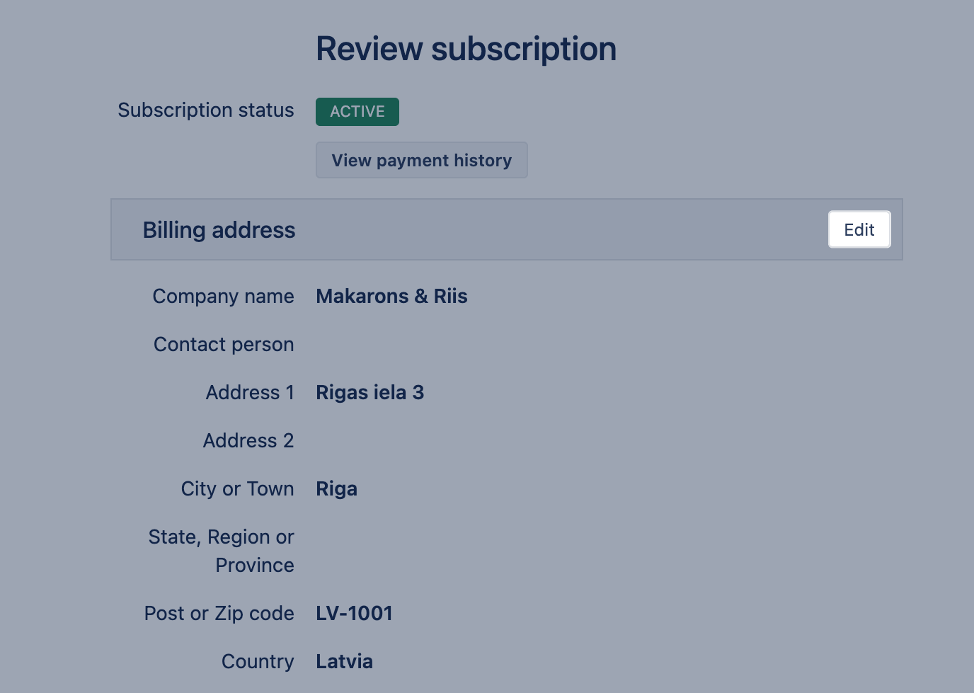Click the Review subscription page heading
The image size is (974, 693).
pyautogui.click(x=466, y=49)
